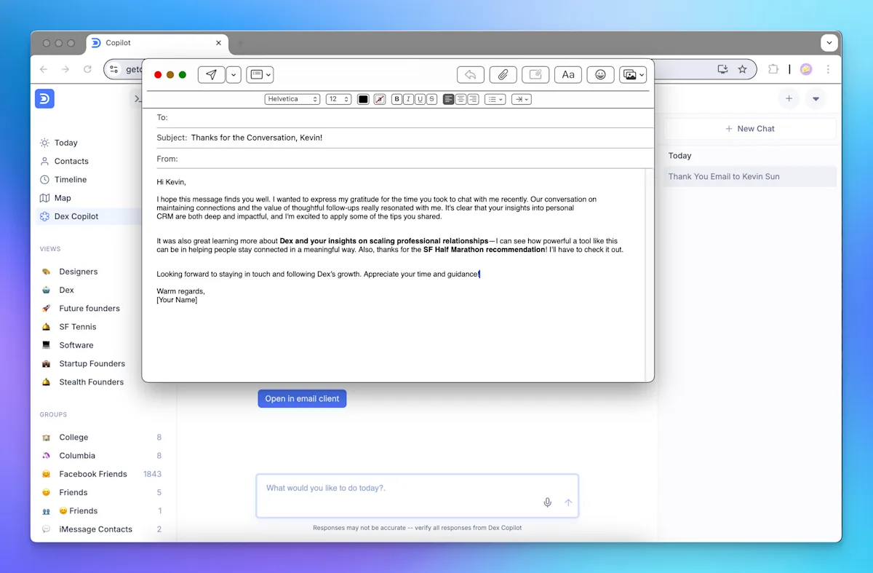Click the Subject line field

(x=404, y=138)
